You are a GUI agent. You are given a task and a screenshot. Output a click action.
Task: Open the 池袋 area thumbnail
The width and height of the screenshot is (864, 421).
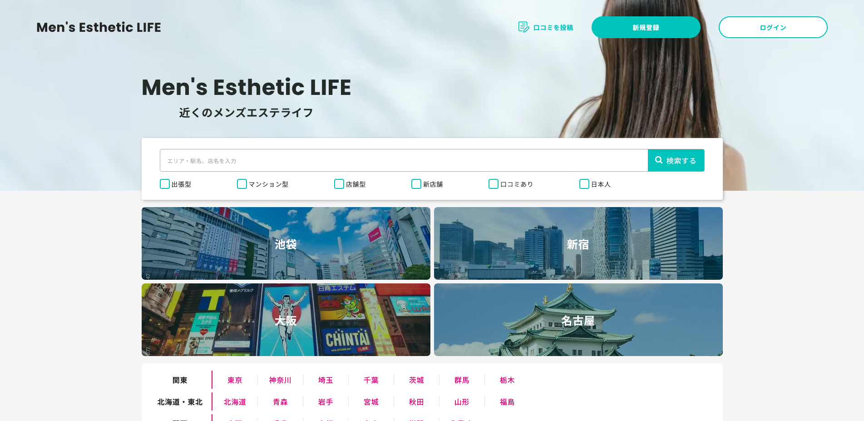coord(286,243)
